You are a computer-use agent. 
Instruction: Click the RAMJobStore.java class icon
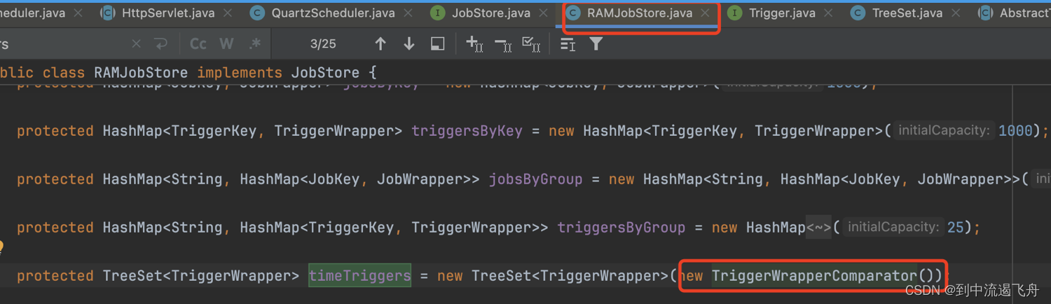pyautogui.click(x=573, y=13)
